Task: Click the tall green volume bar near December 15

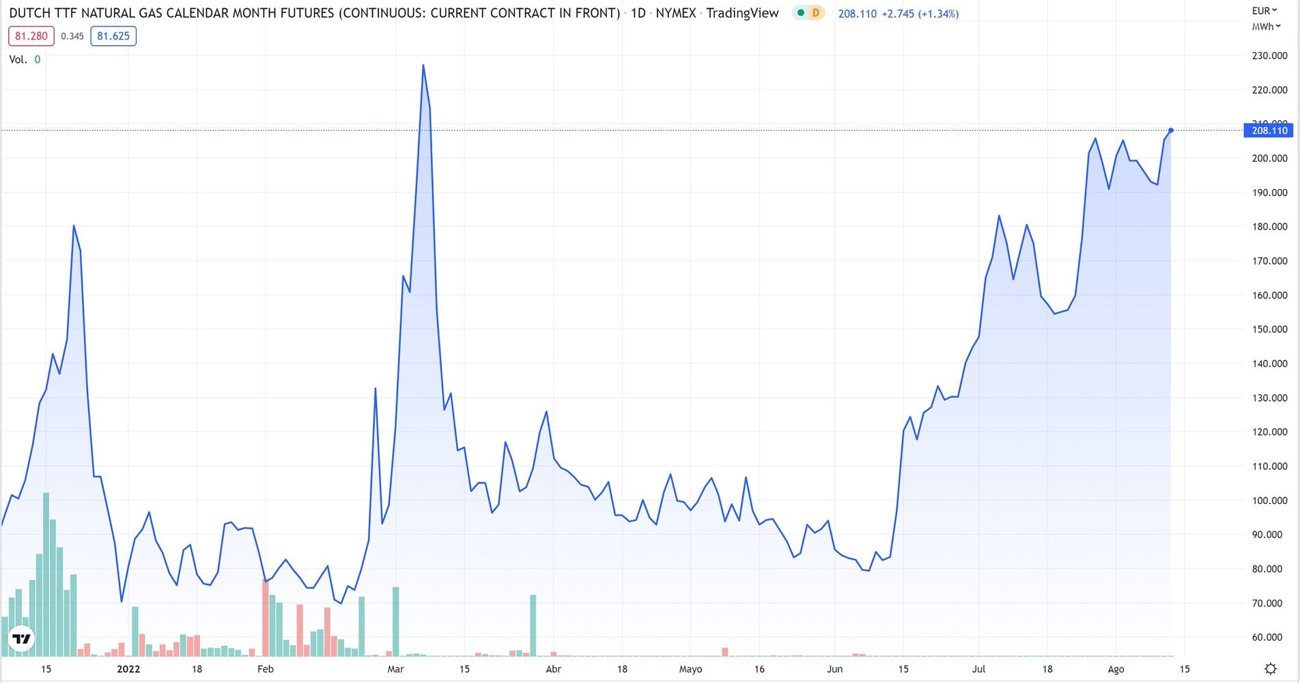Action: 46,574
